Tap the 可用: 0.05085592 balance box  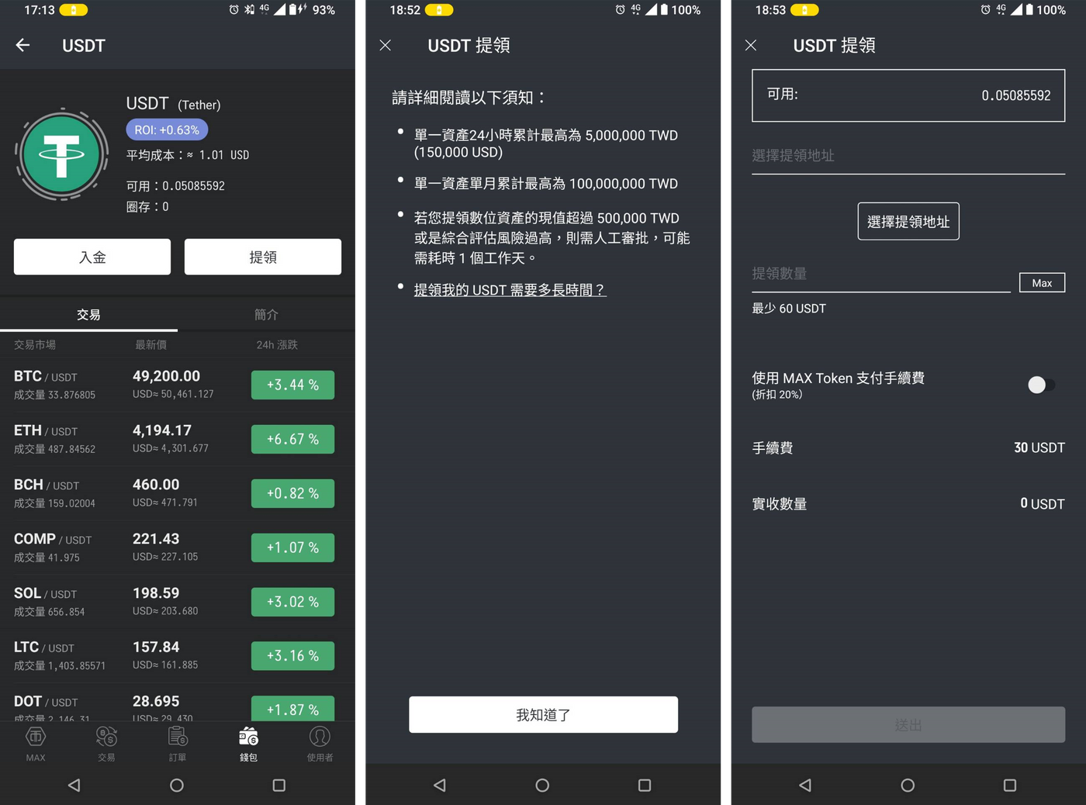point(908,95)
